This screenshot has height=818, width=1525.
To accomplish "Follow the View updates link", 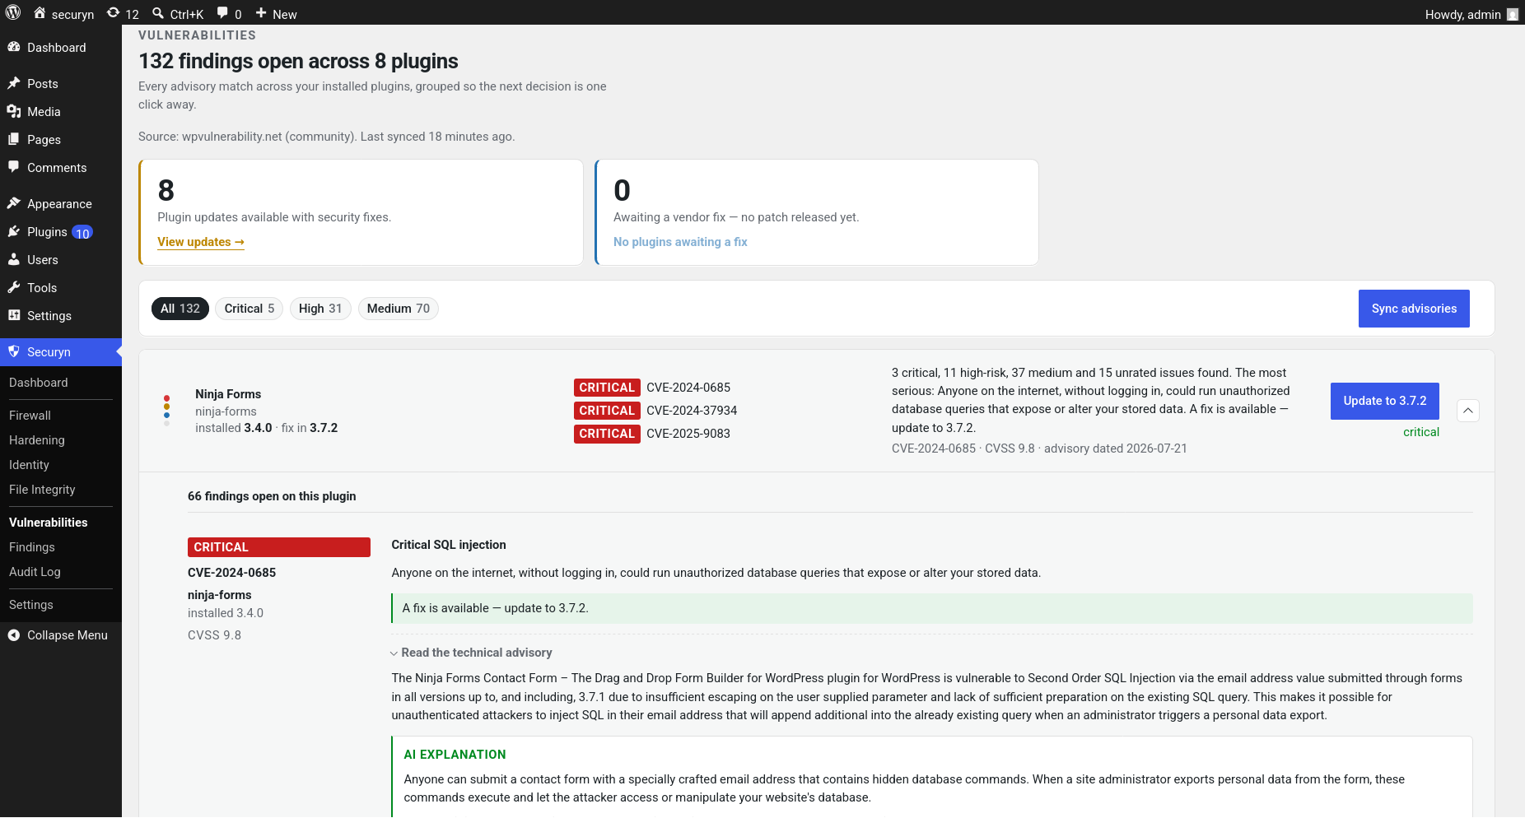I will [201, 242].
